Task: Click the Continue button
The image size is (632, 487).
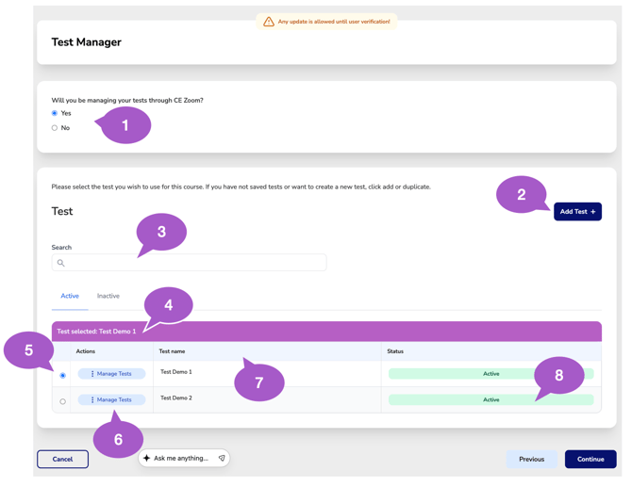Action: tap(590, 460)
